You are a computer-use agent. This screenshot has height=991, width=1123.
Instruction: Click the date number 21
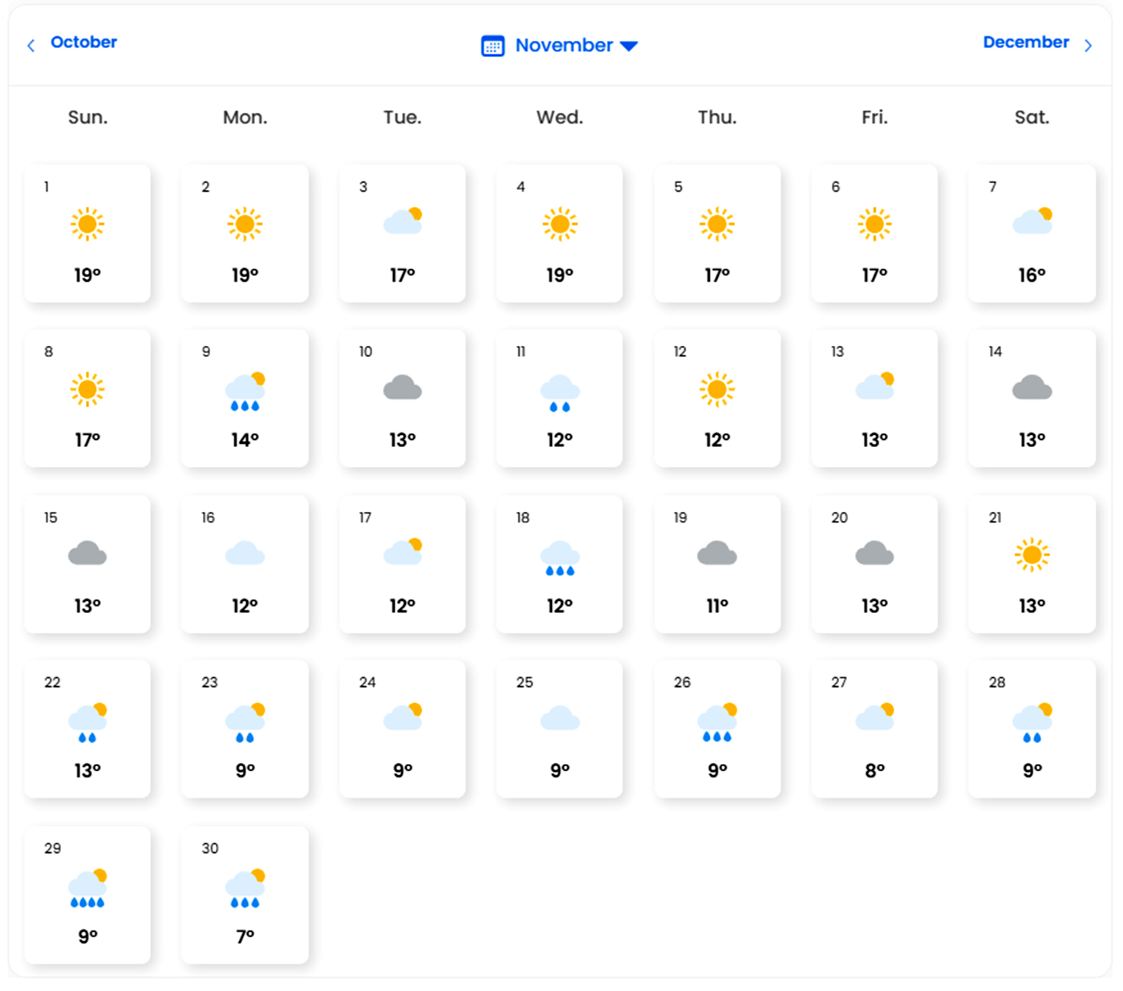click(995, 518)
